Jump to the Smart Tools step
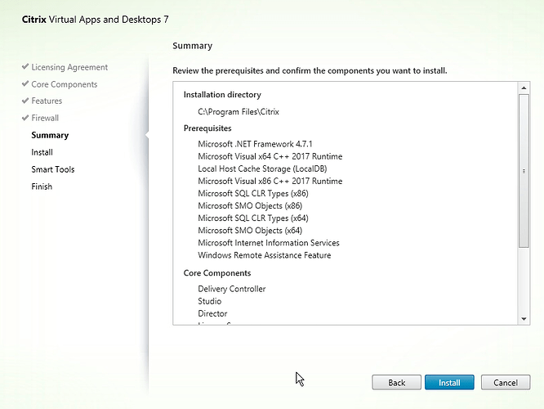Viewport: 544px width, 409px height. tap(52, 169)
